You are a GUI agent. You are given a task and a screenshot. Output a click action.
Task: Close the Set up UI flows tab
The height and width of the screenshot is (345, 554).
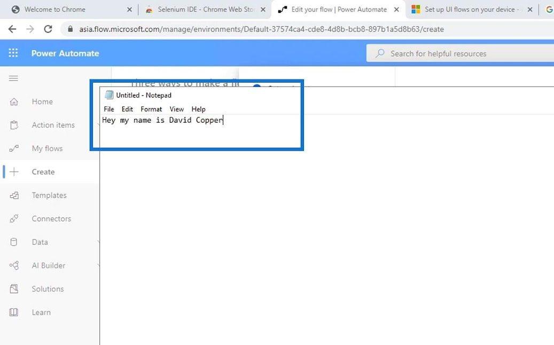(529, 10)
